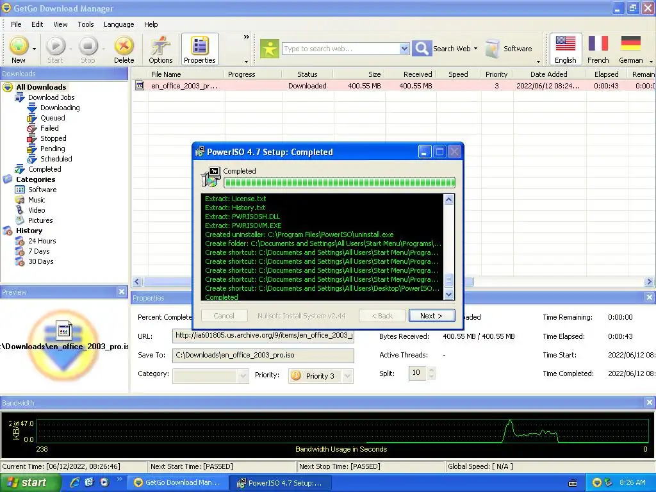
Task: Select the Software category in sidebar
Action: 42,190
